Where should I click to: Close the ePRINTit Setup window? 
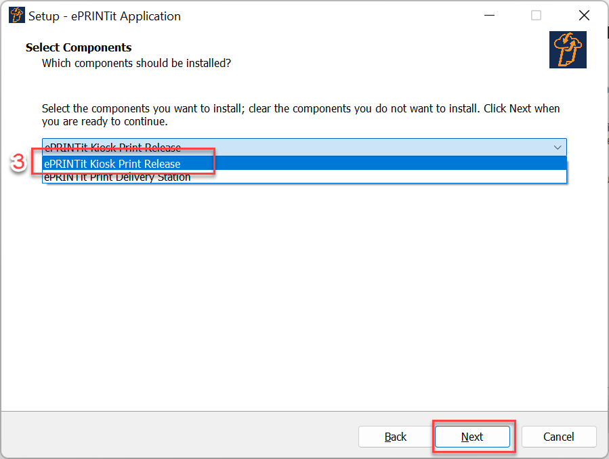tap(584, 16)
